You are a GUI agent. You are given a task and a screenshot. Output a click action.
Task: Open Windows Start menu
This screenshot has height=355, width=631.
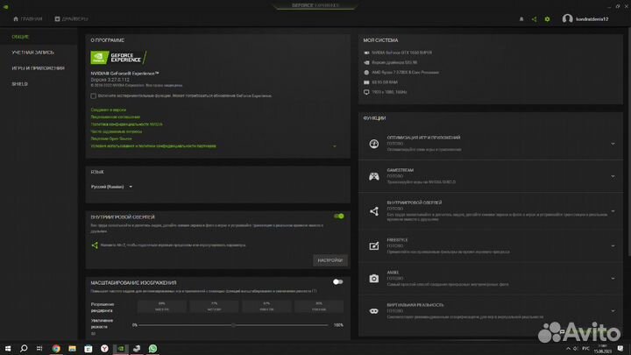[x=8, y=348]
